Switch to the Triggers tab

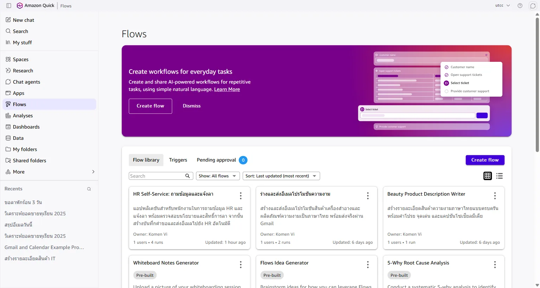(x=178, y=160)
